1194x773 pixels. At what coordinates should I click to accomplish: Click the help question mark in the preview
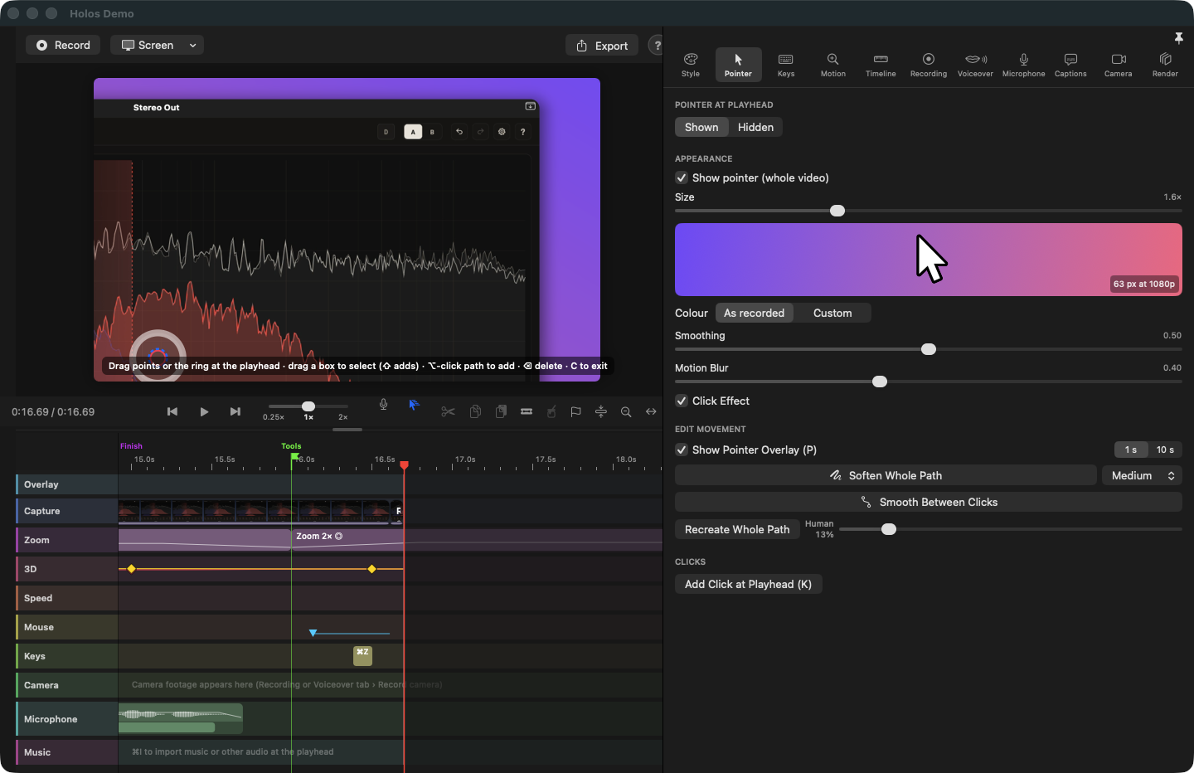coord(522,132)
